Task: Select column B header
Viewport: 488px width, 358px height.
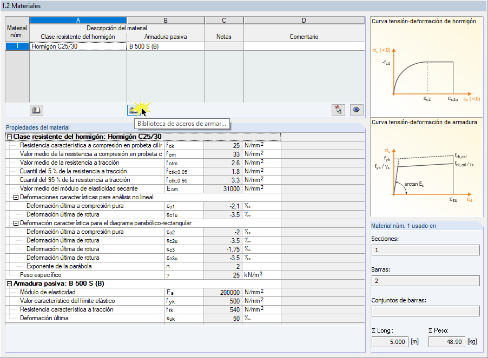Action: pos(166,21)
